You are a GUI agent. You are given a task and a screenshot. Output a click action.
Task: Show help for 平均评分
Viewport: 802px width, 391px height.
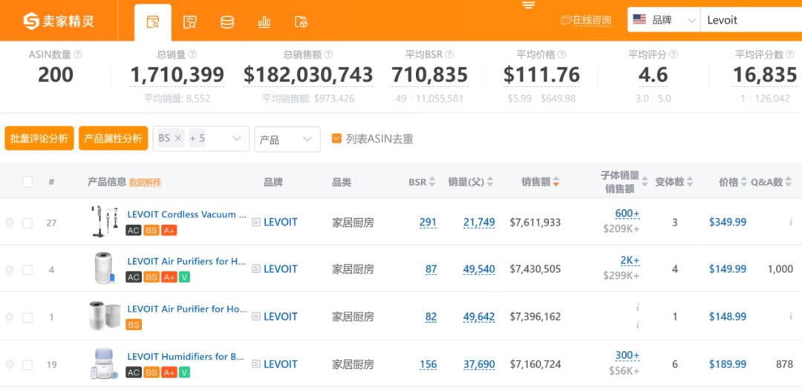point(674,54)
